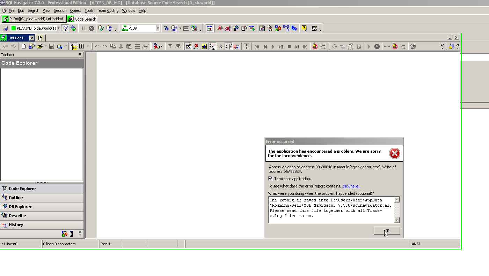
Task: Open the Tools menu
Action: coord(89,10)
